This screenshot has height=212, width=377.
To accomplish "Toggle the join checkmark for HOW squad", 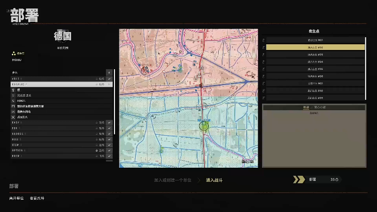I will click(109, 139).
